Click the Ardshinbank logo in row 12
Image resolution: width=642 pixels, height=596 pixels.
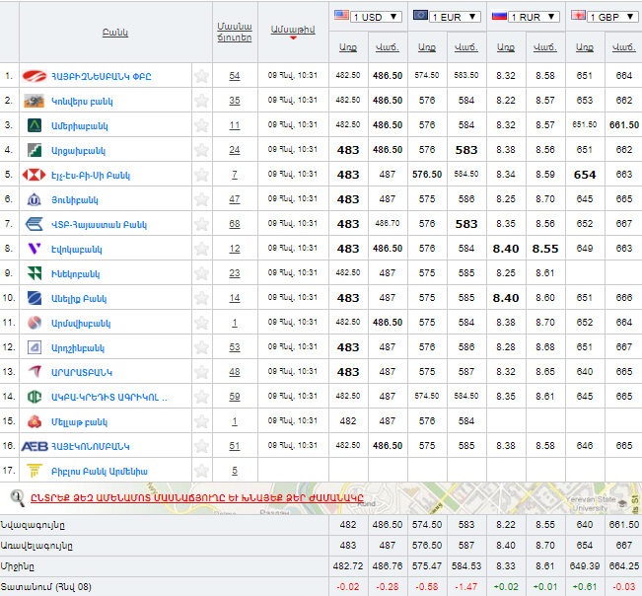pyautogui.click(x=35, y=347)
